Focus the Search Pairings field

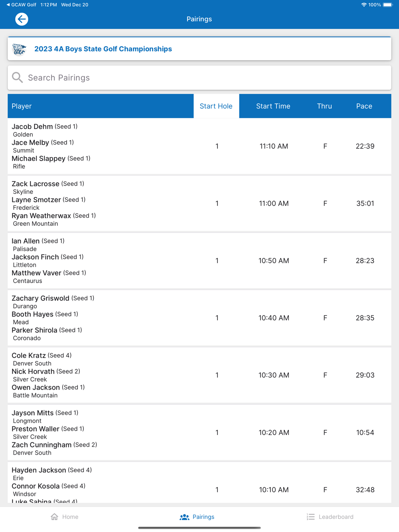pos(199,78)
